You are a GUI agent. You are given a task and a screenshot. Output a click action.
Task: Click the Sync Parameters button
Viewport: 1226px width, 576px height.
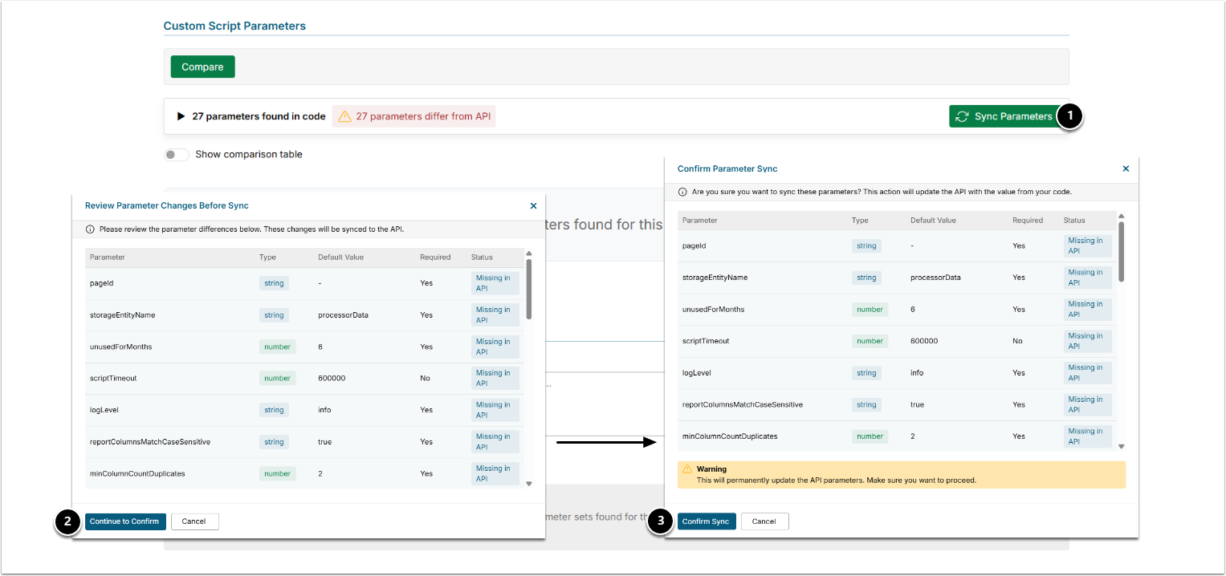1004,116
